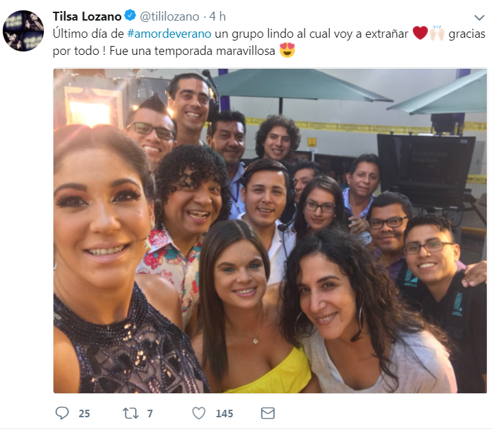The height and width of the screenshot is (431, 493).
Task: Click the tweet text "Fue una temporada maravillosa"
Action: 192,51
